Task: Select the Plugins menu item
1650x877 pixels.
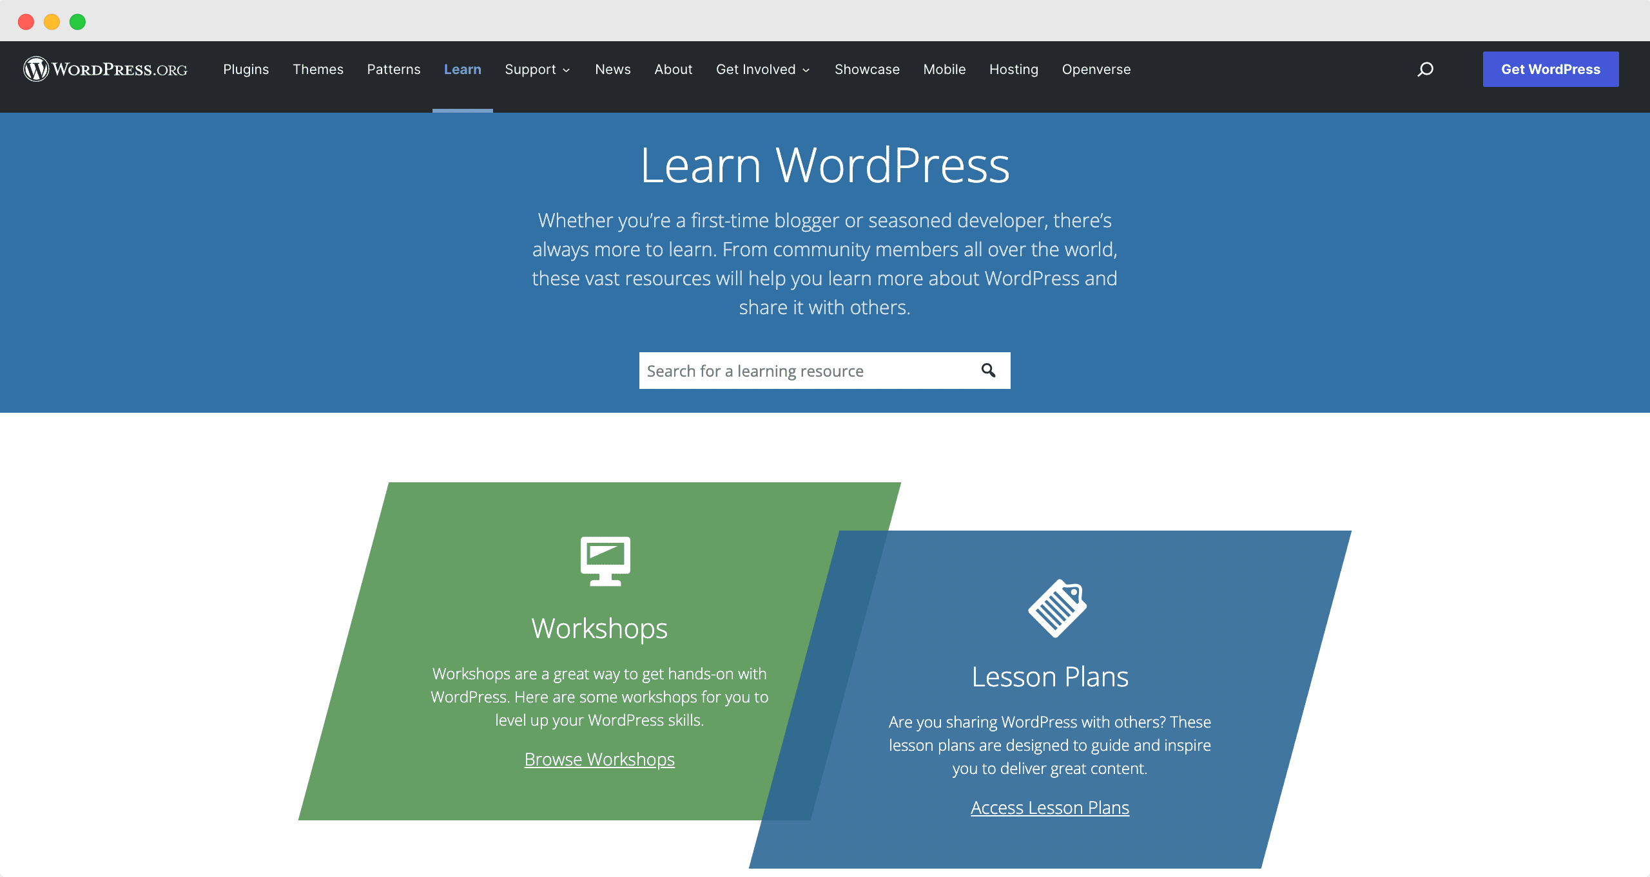Action: [x=246, y=69]
